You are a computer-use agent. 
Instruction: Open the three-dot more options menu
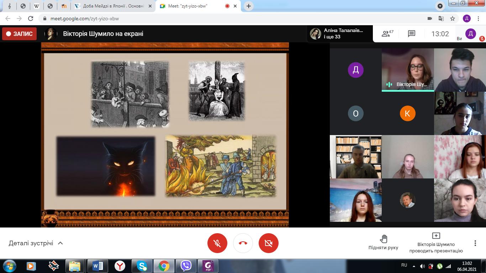pos(475,243)
